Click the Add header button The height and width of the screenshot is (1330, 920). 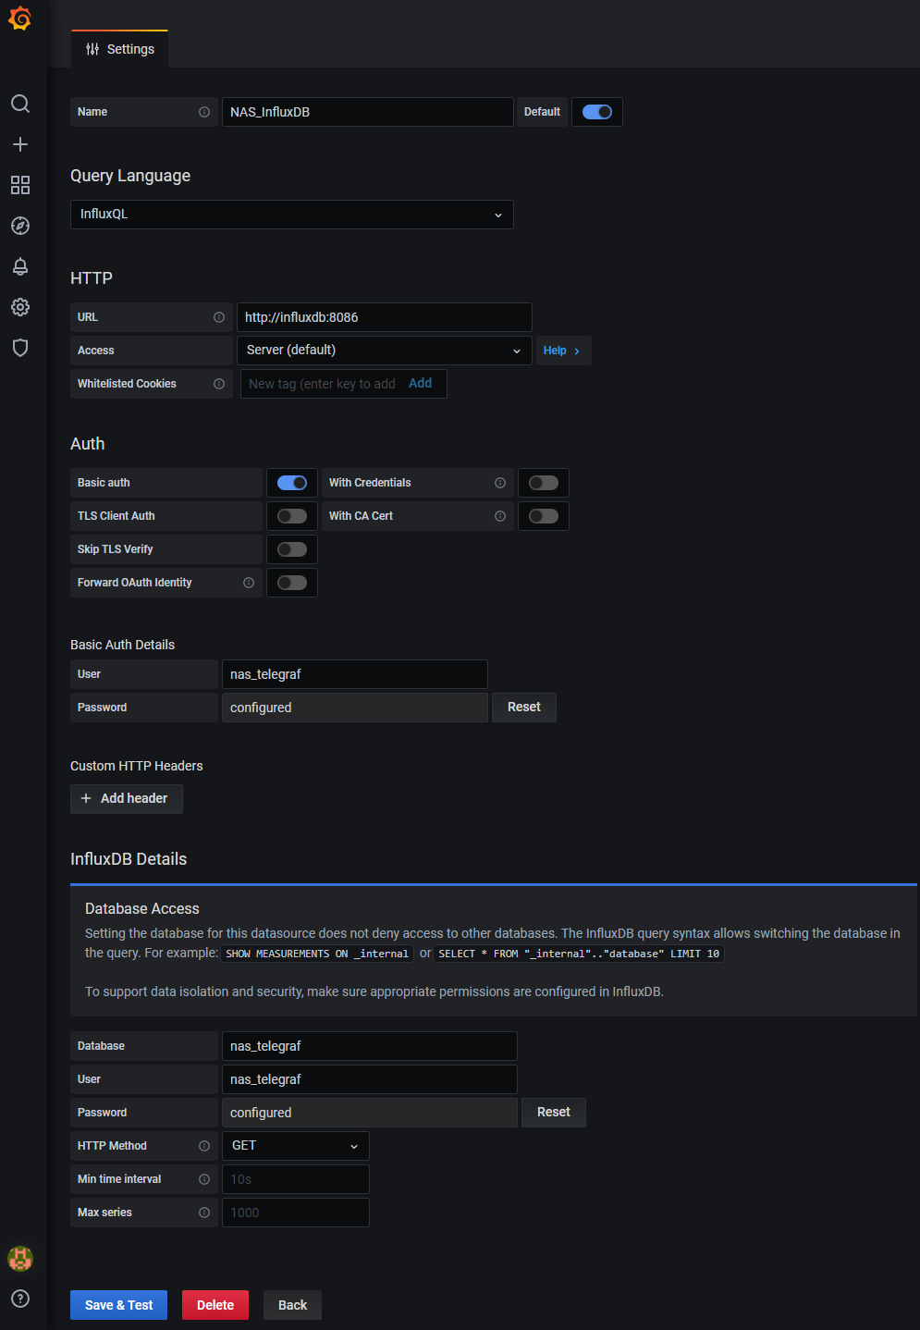(126, 799)
